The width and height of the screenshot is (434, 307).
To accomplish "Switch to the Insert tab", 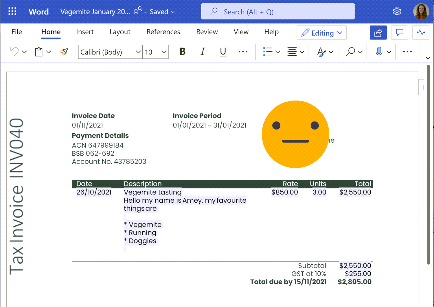I will [85, 32].
